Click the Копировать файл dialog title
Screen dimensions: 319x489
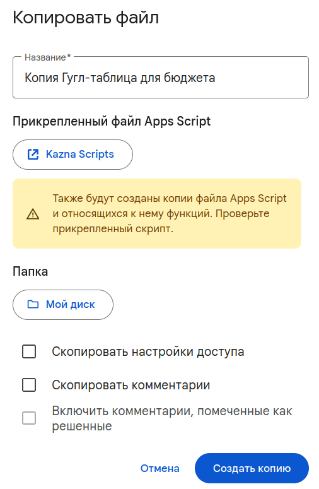coord(86,18)
